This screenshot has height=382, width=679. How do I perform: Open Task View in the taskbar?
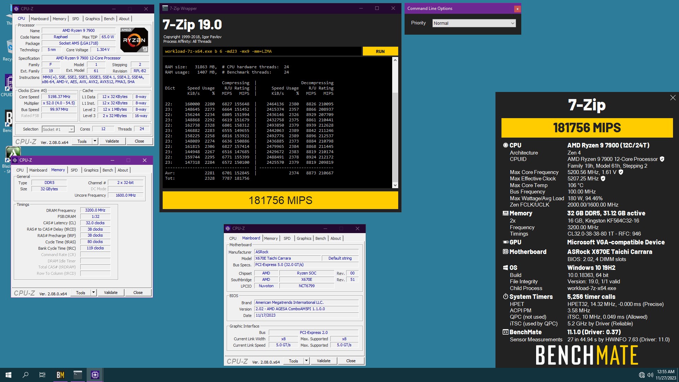click(x=42, y=375)
